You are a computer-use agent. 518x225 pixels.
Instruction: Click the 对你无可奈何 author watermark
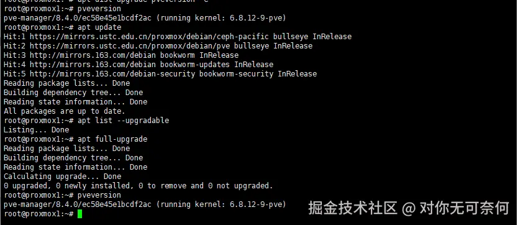[x=464, y=208]
